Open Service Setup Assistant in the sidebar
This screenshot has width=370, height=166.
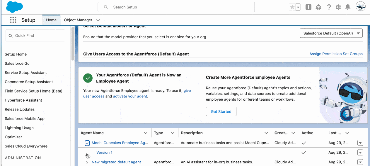[26, 73]
